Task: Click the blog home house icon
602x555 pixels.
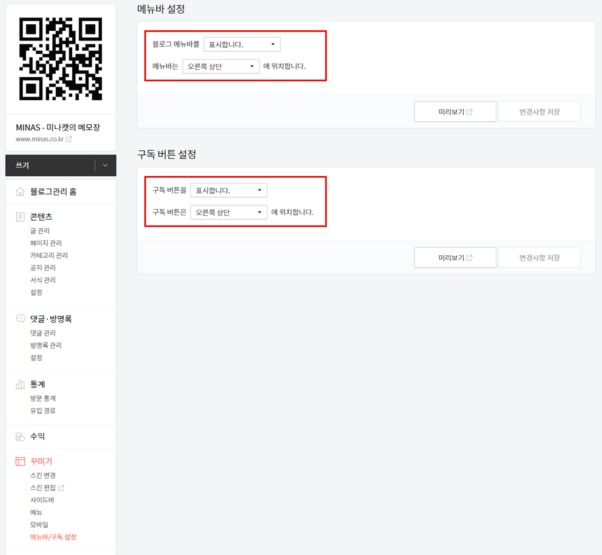Action: pyautogui.click(x=20, y=191)
